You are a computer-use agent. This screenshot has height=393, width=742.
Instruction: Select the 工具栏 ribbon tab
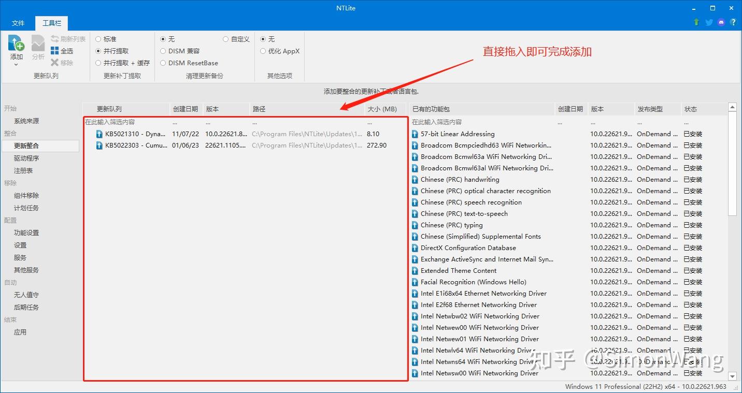point(51,23)
